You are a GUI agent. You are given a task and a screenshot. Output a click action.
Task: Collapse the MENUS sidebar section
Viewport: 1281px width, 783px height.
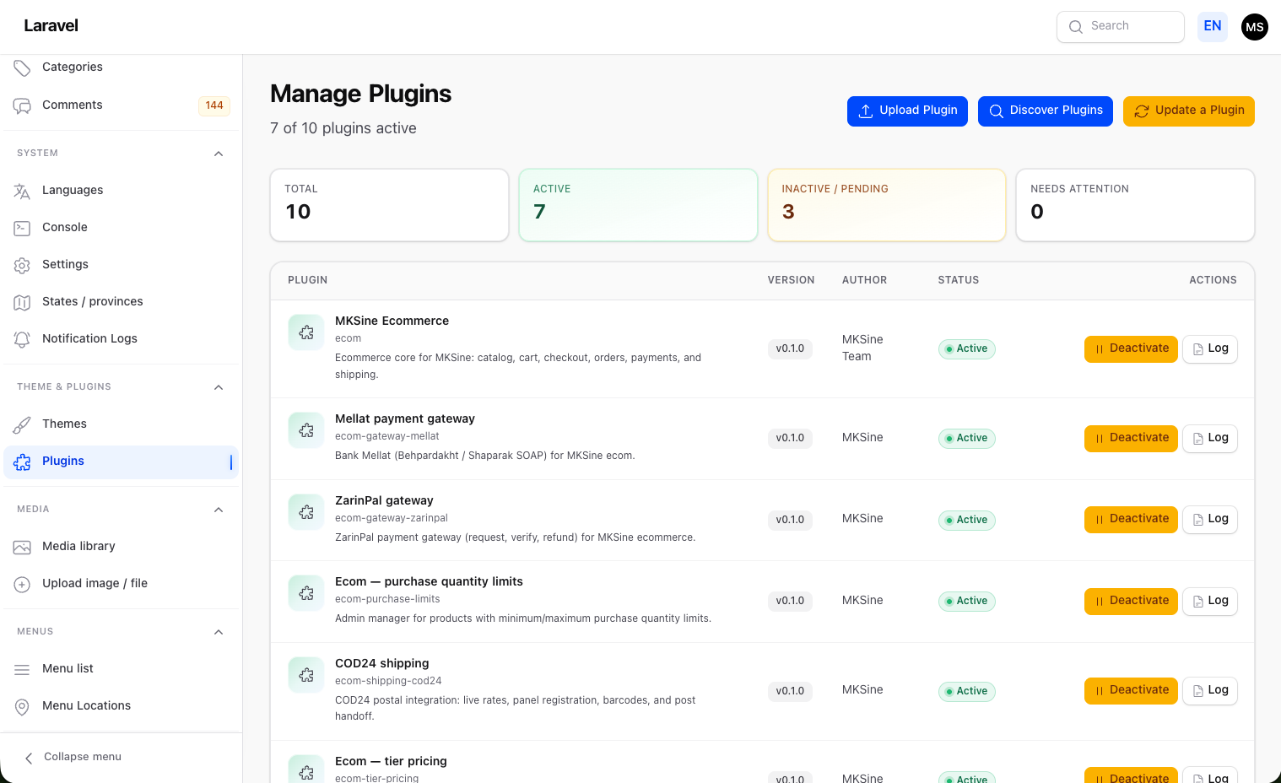pyautogui.click(x=219, y=632)
